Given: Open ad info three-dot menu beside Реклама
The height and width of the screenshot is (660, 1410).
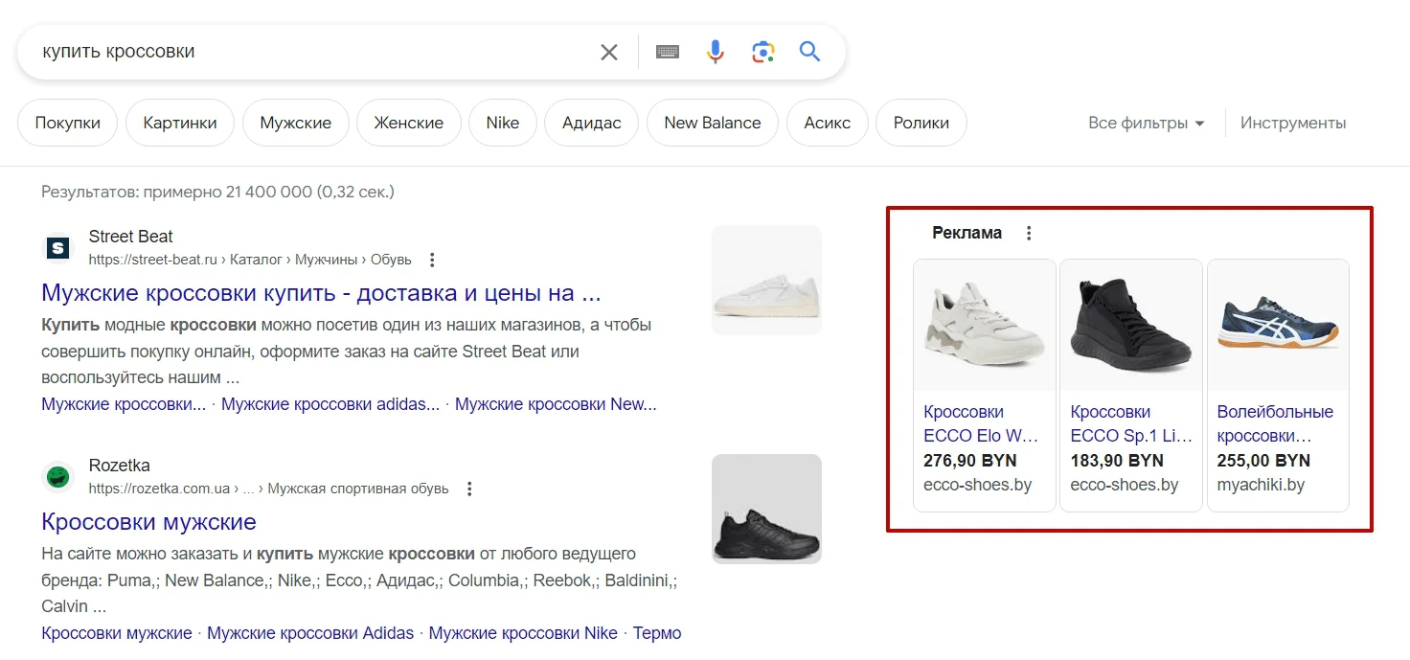Looking at the screenshot, I should click(x=1029, y=233).
